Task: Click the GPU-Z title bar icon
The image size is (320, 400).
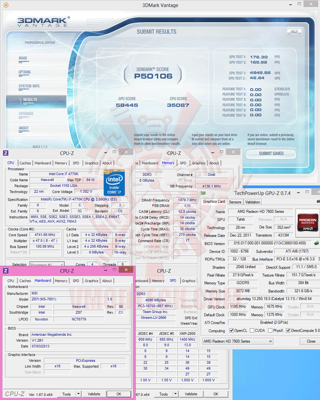Action: [203, 193]
